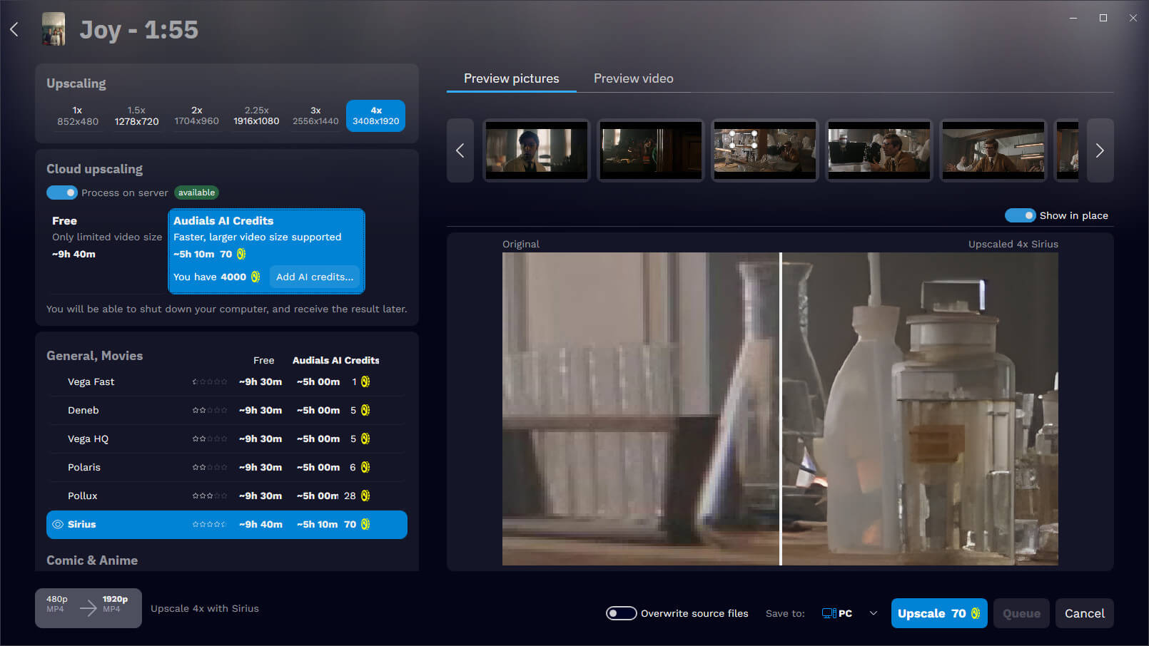Click the Joy video thumbnail icon
This screenshot has height=646, width=1149.
point(54,29)
